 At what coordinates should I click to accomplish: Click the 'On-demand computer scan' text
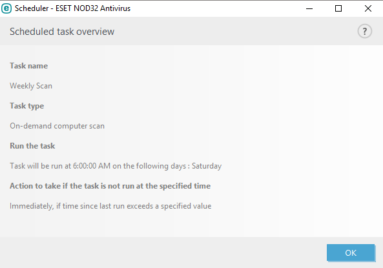(57, 126)
